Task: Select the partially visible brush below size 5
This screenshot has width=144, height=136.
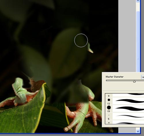Action: (x=124, y=123)
